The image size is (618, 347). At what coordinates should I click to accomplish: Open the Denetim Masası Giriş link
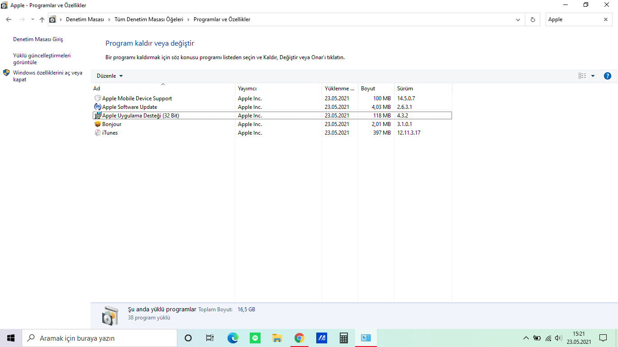[x=38, y=39]
